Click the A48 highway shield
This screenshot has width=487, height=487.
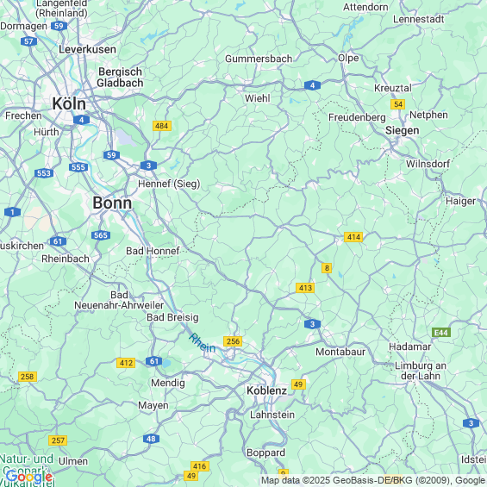coord(151,439)
